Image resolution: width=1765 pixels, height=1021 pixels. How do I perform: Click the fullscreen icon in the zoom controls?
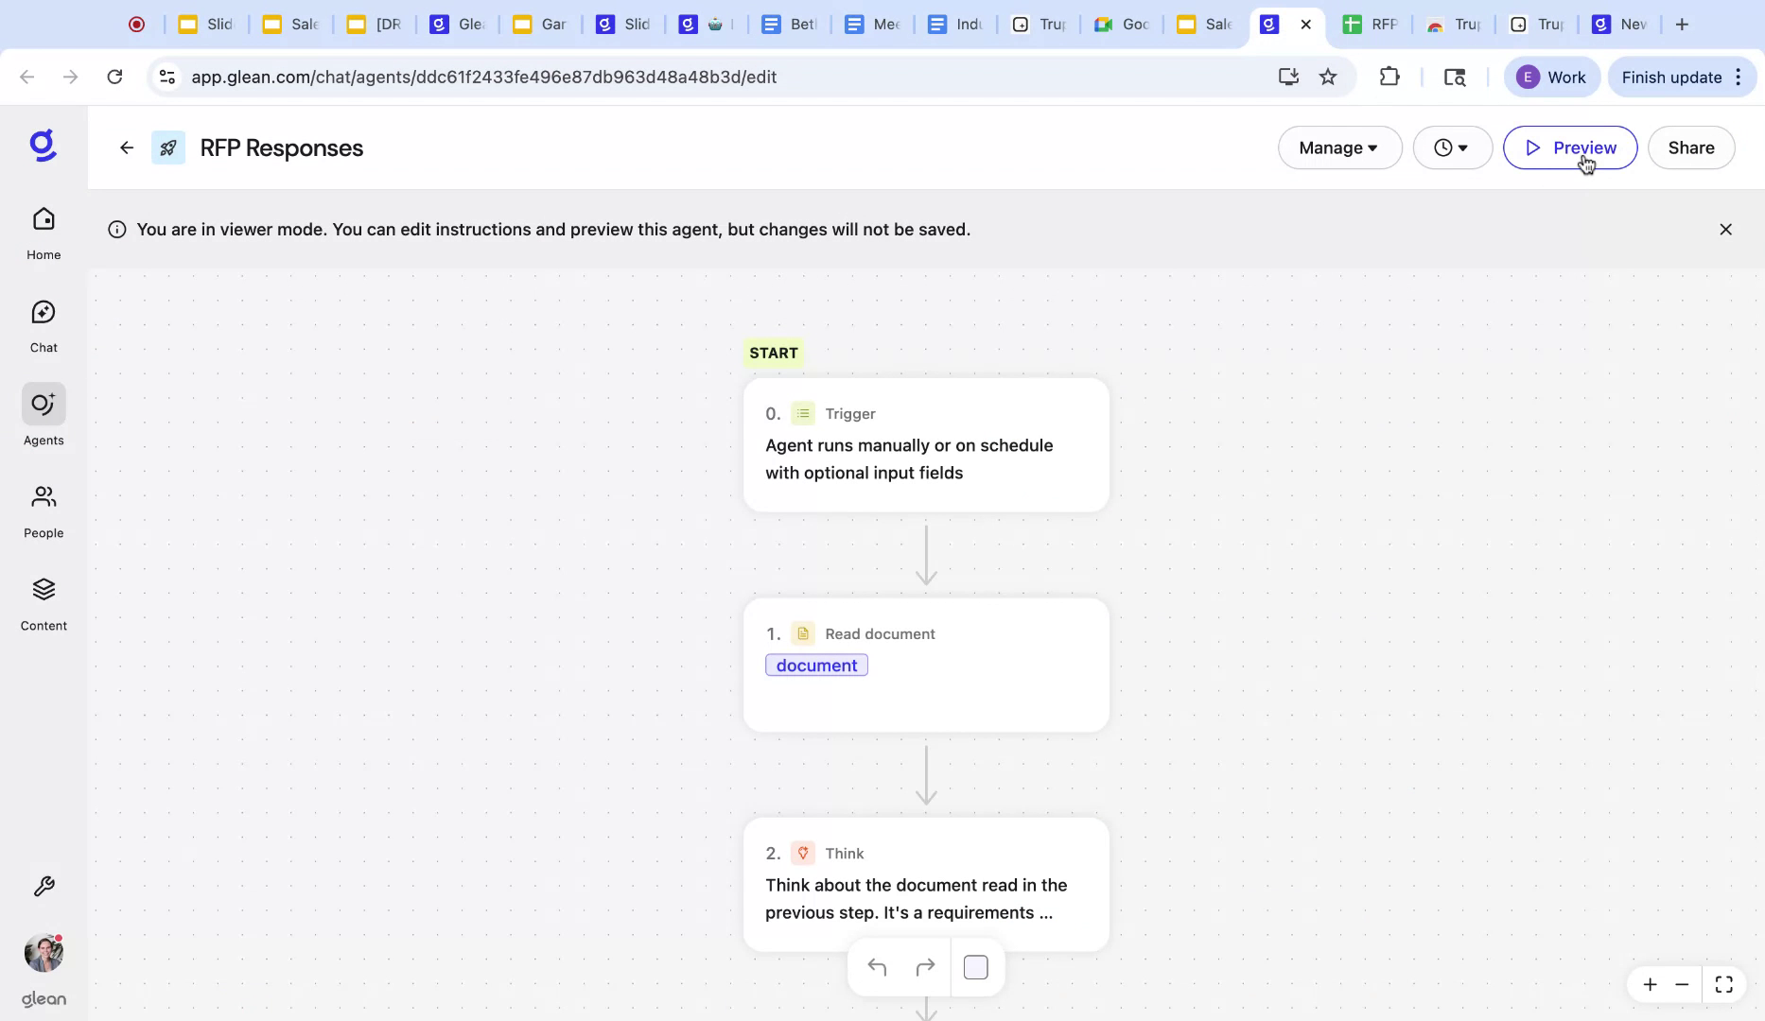coord(1723,984)
